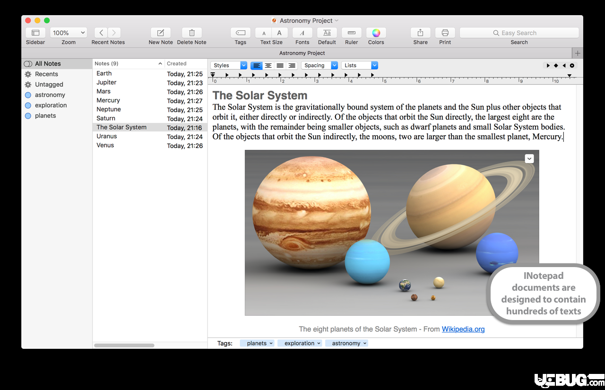Select the right tab stop marker type
The height and width of the screenshot is (390, 605).
click(564, 66)
